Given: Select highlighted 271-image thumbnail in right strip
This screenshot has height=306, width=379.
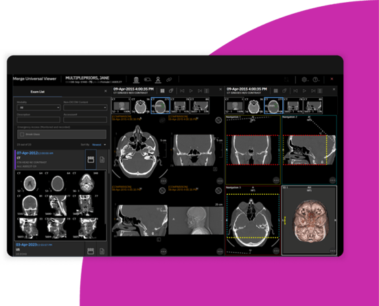Looking at the screenshot, I should pyautogui.click(x=274, y=106).
